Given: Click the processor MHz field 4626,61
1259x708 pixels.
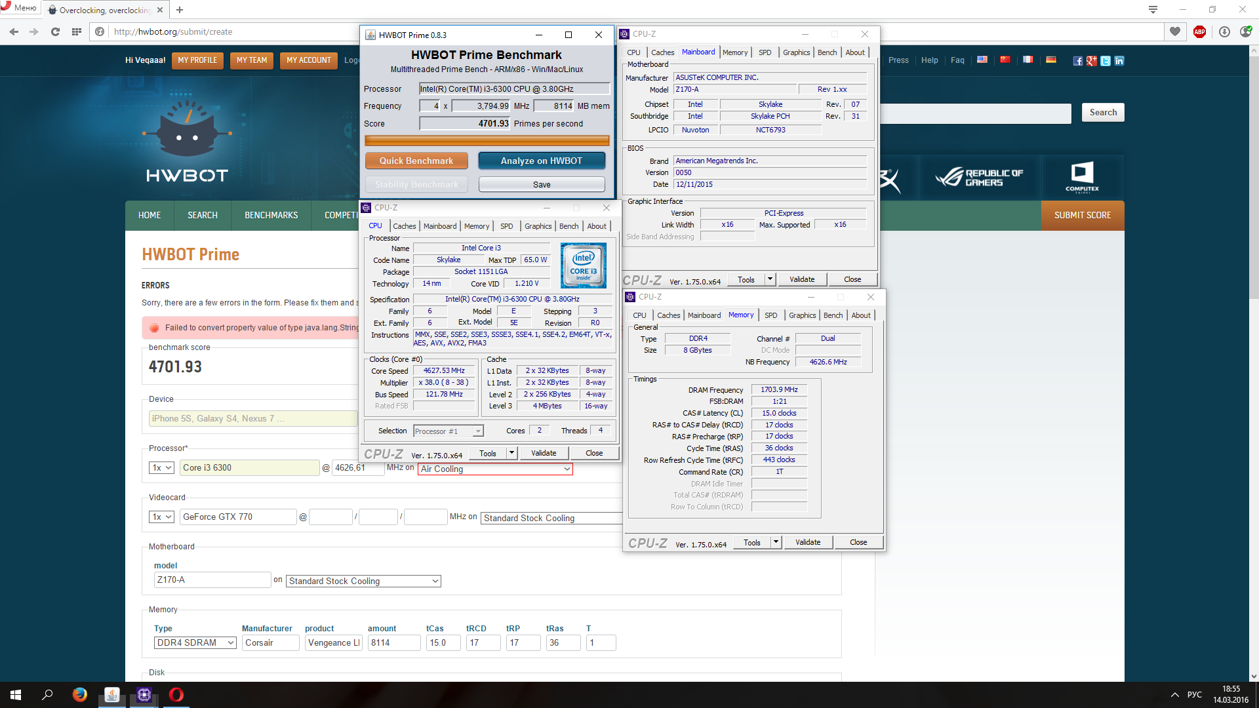Looking at the screenshot, I should coord(358,467).
